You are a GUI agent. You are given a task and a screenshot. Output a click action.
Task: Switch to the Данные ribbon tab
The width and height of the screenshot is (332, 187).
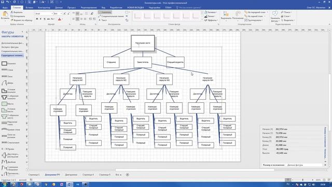[59, 7]
